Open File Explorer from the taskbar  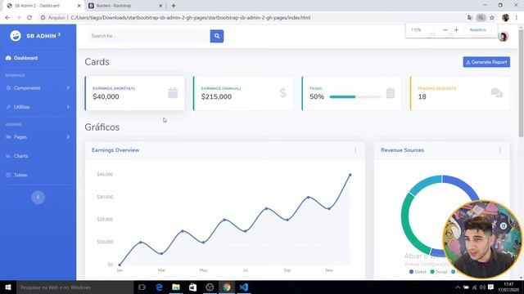176,287
